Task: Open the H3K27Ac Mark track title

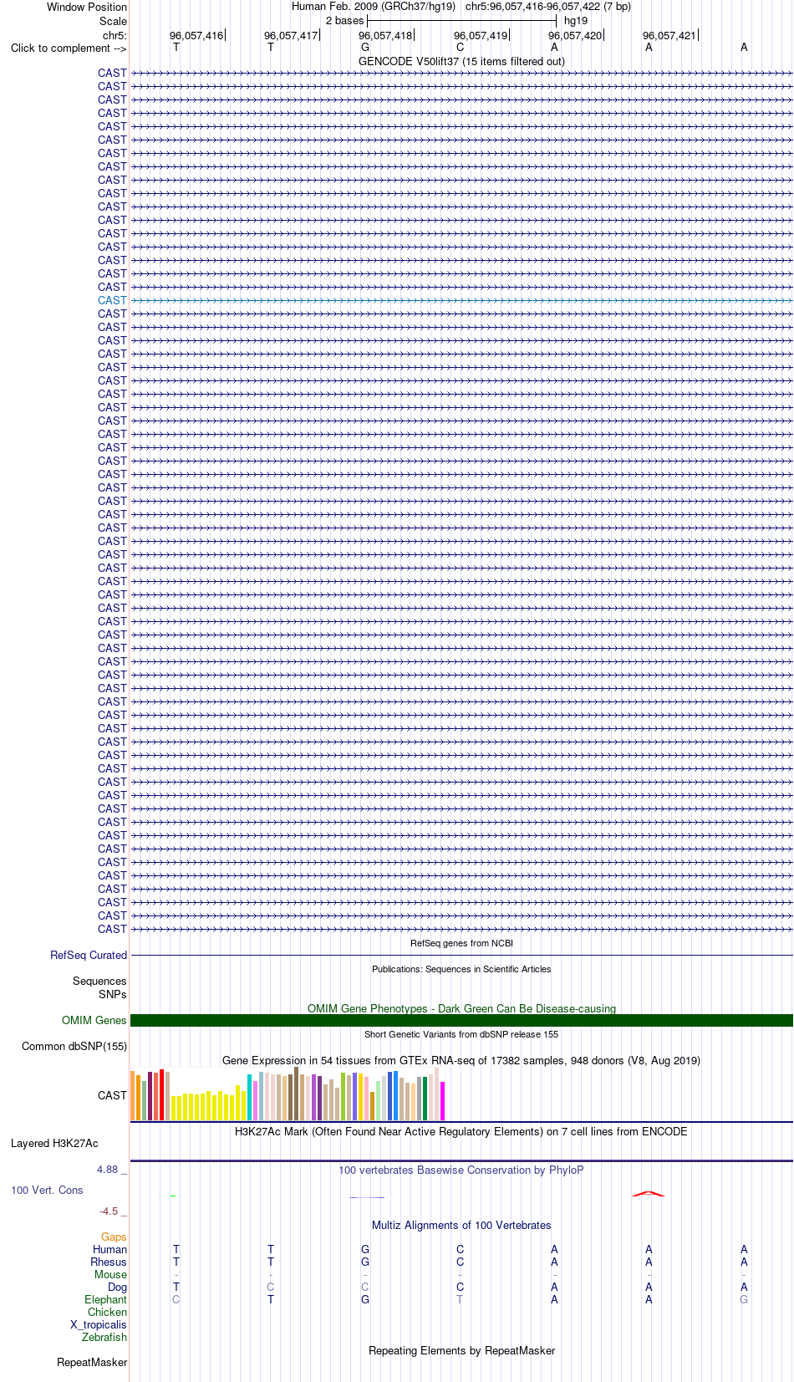Action: [461, 1131]
